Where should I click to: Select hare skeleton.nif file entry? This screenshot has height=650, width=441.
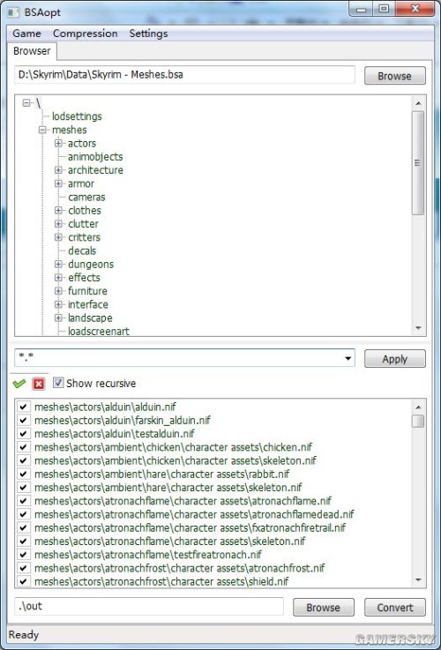168,488
